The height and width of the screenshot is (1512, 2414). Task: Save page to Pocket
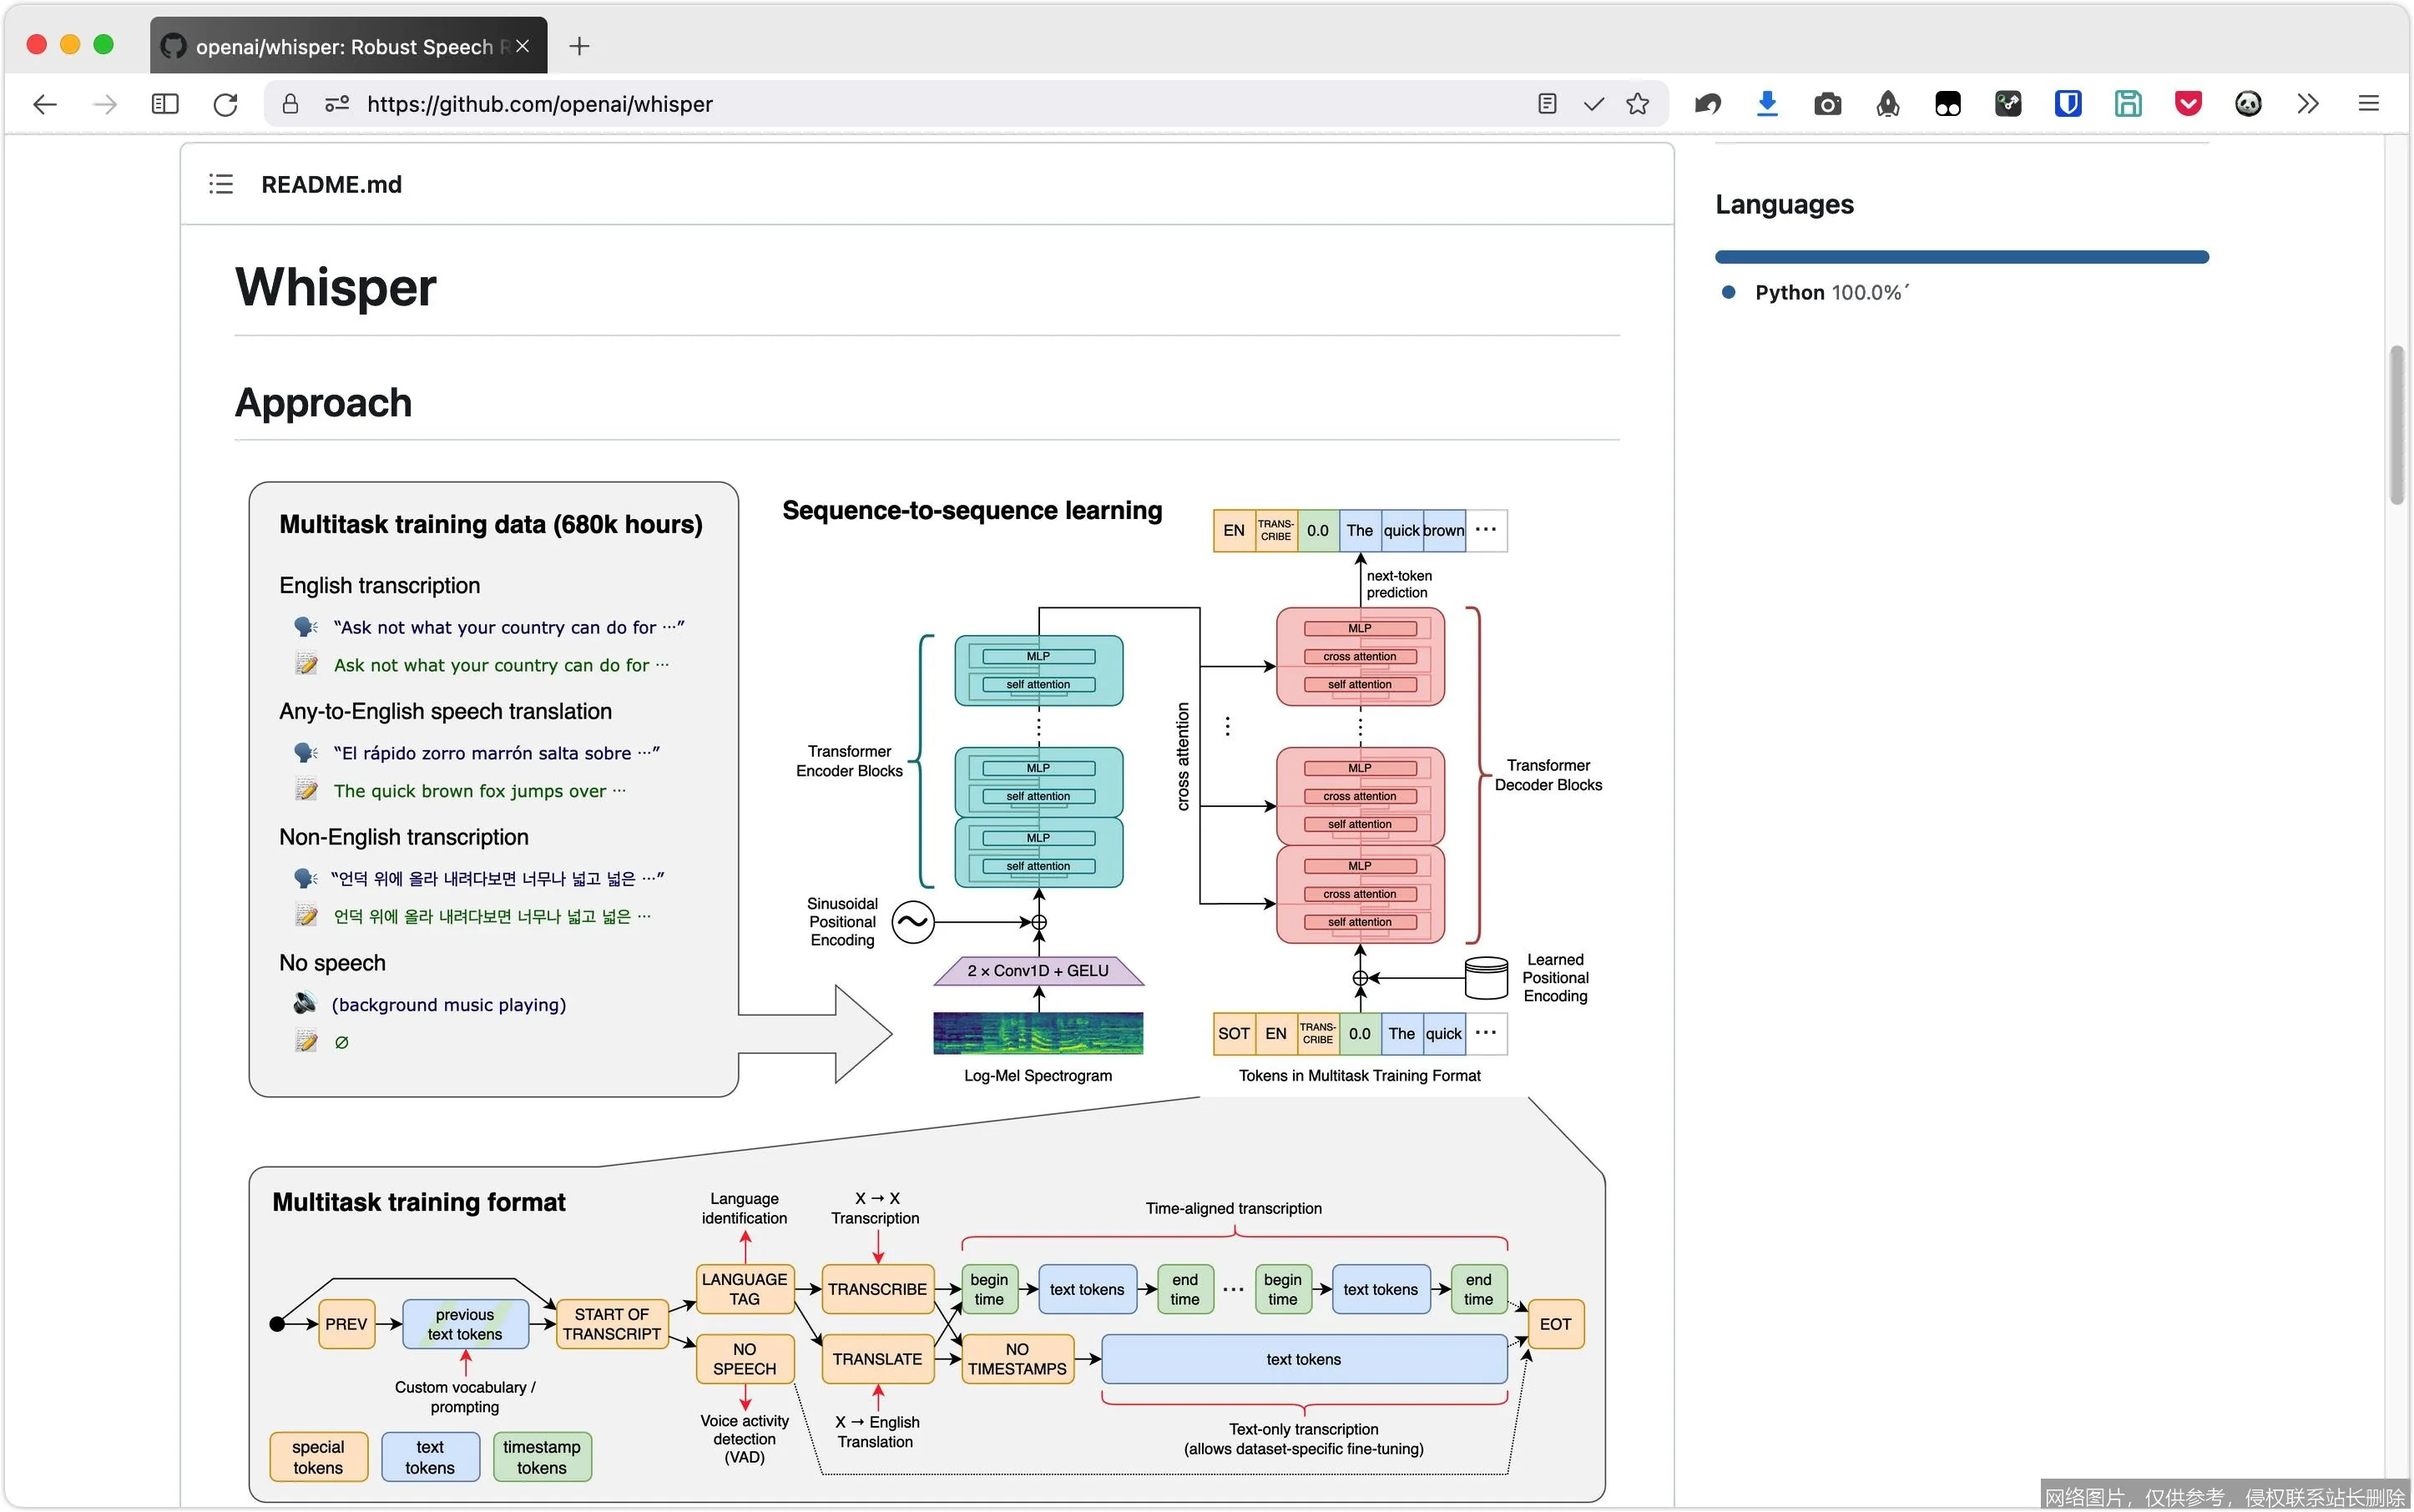(x=2188, y=104)
